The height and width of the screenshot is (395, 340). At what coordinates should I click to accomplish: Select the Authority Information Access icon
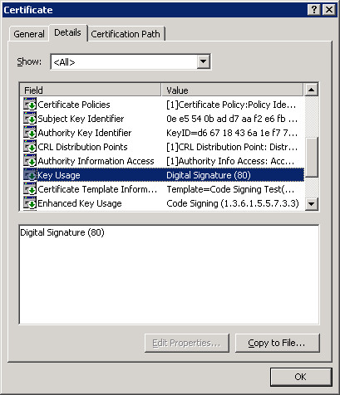tap(30, 161)
